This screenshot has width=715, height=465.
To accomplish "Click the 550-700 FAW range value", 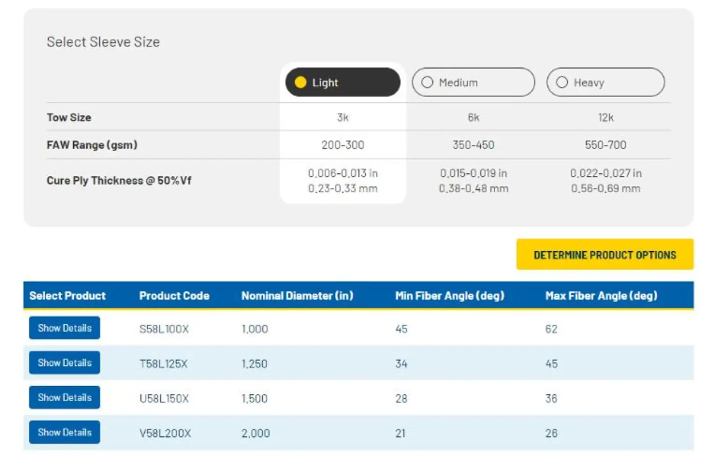I will point(606,145).
